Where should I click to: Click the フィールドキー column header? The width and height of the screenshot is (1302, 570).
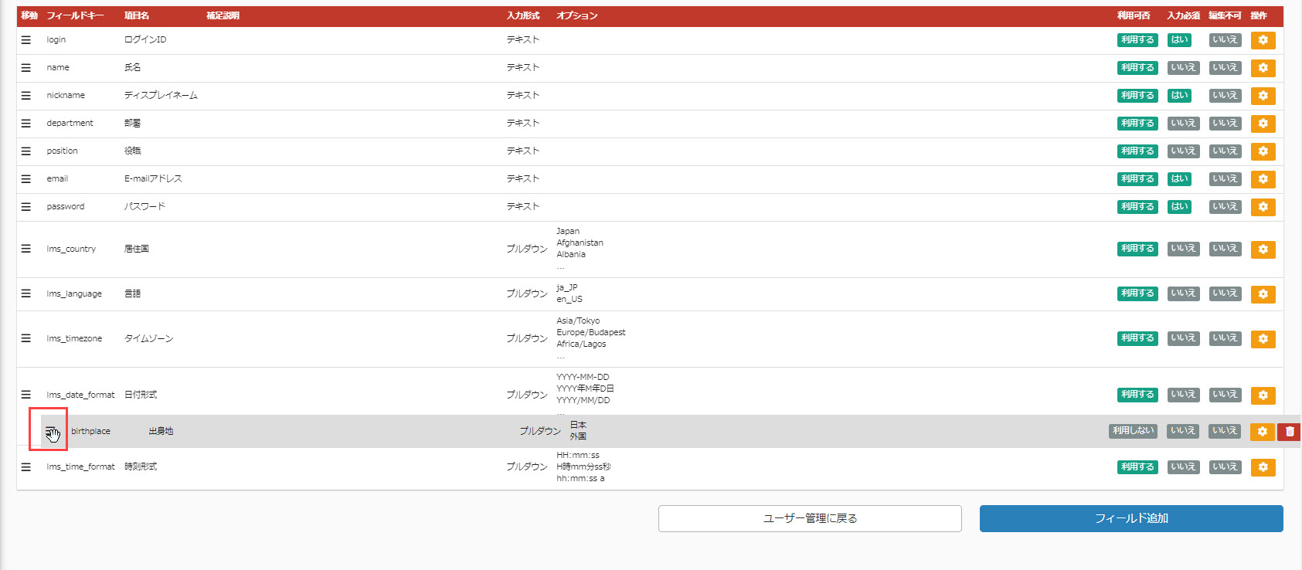pos(75,15)
